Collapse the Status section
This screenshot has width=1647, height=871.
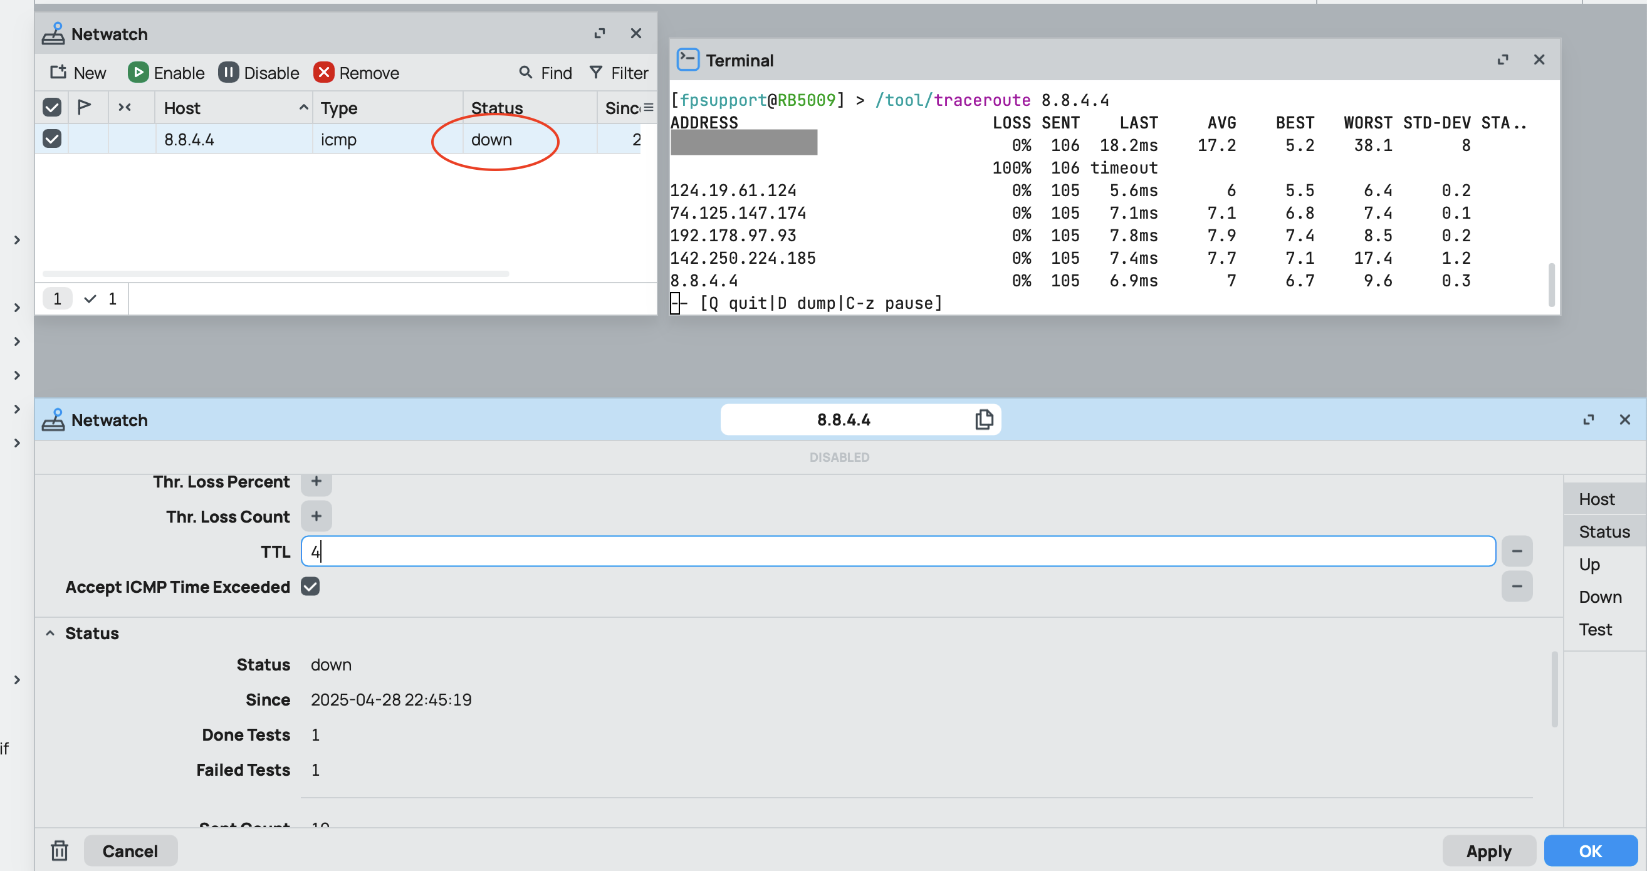(51, 632)
